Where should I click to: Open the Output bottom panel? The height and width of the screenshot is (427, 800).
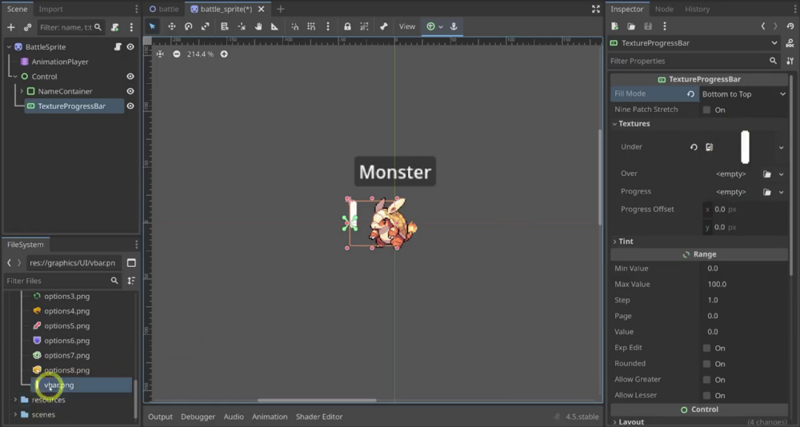pyautogui.click(x=160, y=417)
